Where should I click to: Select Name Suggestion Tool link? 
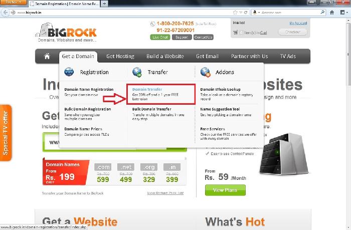(x=220, y=109)
